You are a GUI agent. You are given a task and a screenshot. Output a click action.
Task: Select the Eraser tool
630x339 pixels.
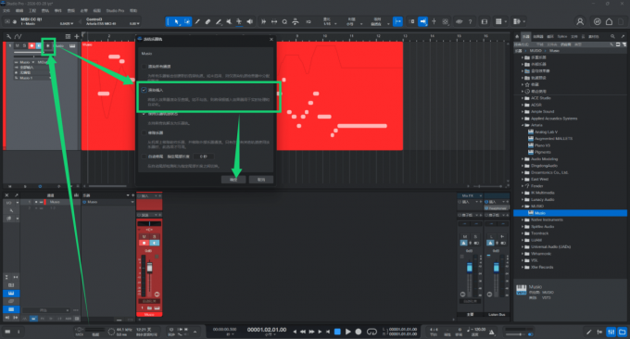208,21
